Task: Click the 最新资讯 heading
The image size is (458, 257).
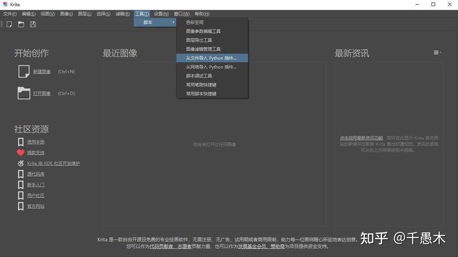Action: 352,53
